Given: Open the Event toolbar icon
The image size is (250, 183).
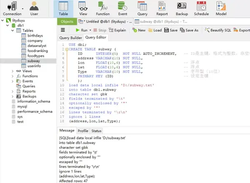Looking at the screenshot, I should tap(122, 9).
